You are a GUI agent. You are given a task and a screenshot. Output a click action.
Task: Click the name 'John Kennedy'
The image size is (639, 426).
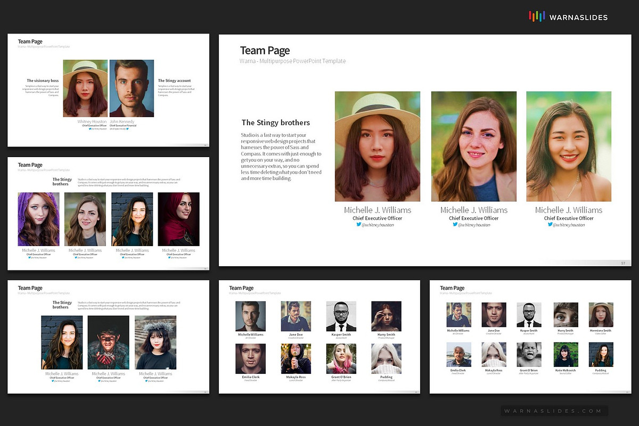122,121
